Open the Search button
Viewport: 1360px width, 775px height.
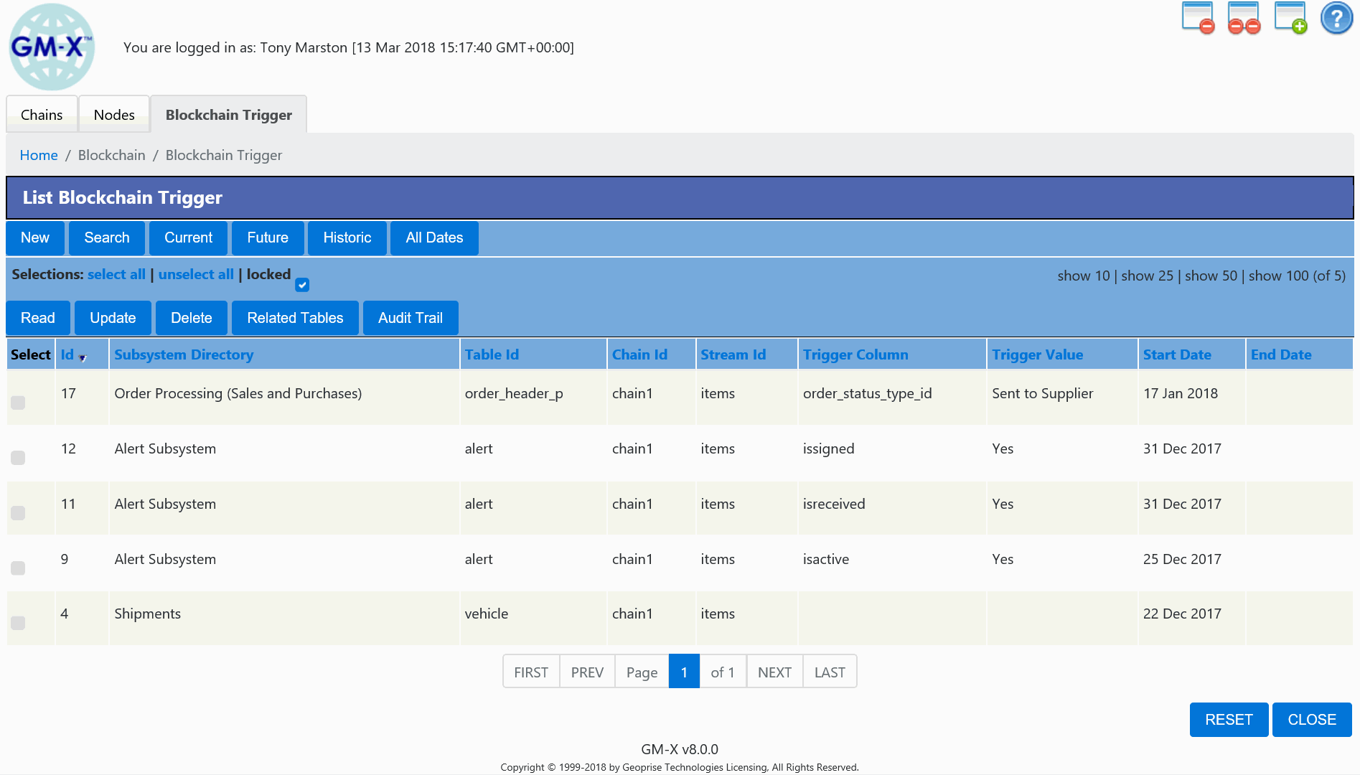(x=107, y=238)
